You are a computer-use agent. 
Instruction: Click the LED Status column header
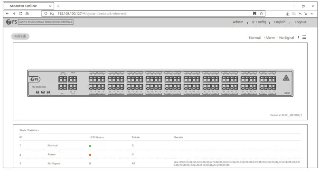pos(96,137)
